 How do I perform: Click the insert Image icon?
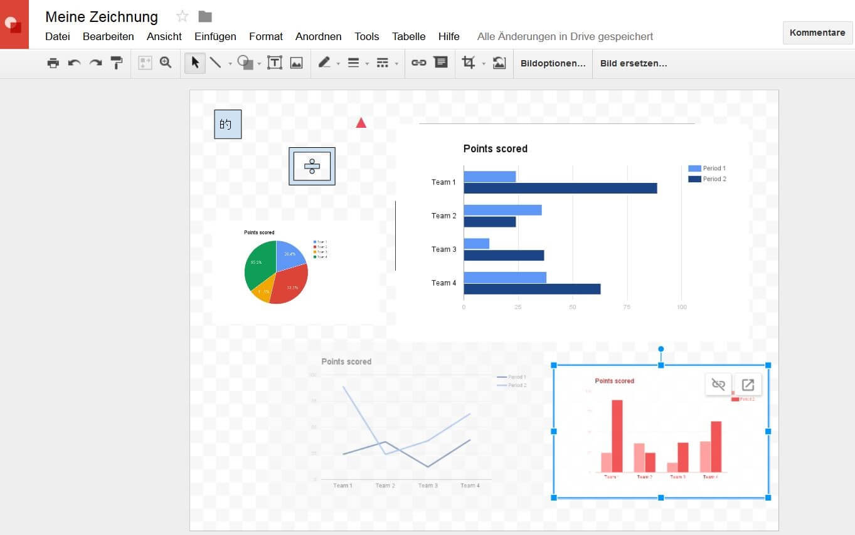[296, 63]
